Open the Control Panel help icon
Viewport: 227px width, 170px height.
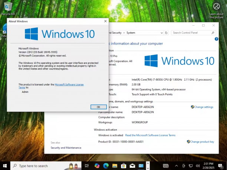216,39
